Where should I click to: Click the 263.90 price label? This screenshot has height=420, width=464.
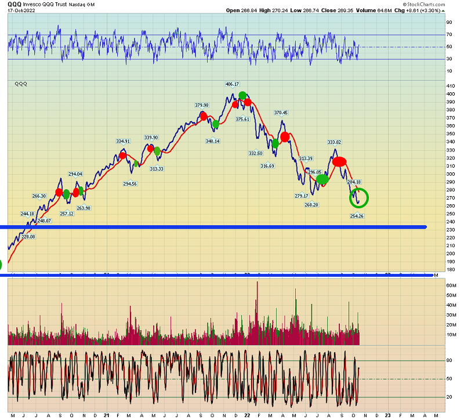pyautogui.click(x=84, y=208)
